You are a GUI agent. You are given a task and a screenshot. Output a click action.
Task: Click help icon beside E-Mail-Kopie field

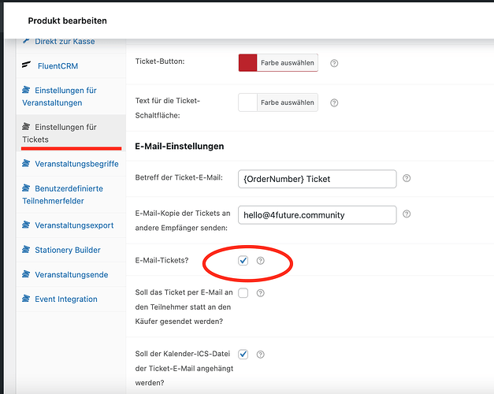[407, 214]
